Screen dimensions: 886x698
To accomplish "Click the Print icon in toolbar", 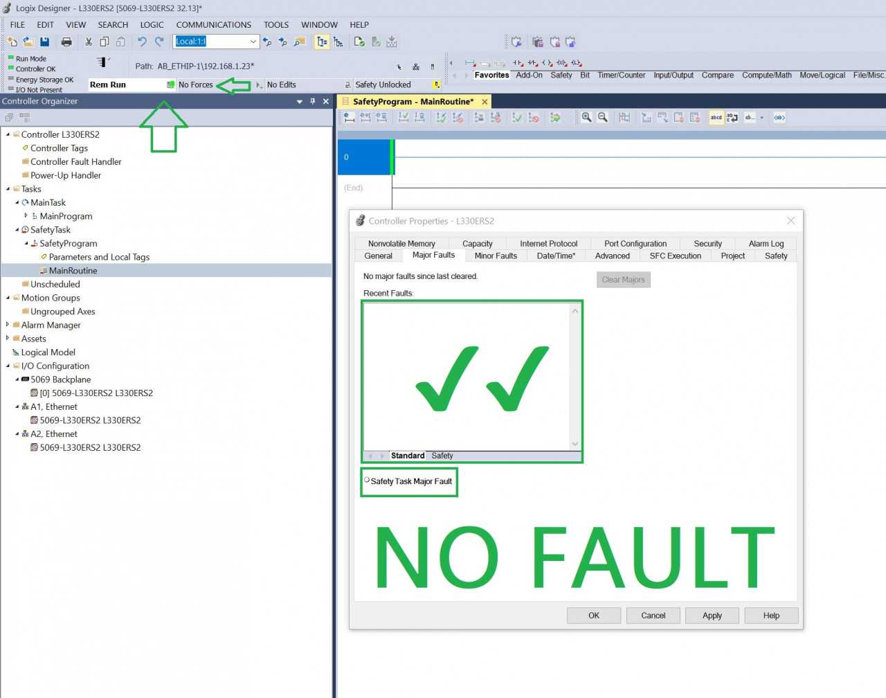I will tap(66, 42).
